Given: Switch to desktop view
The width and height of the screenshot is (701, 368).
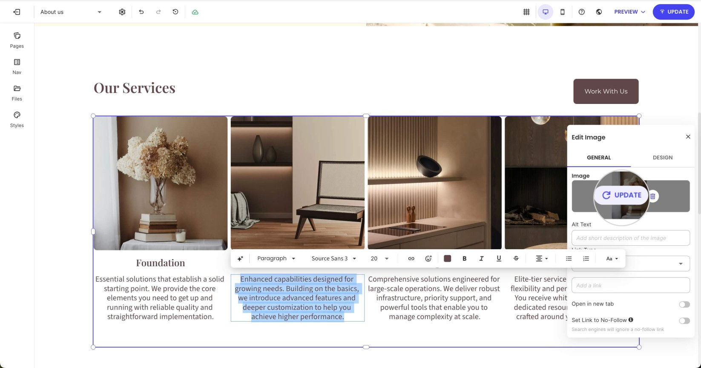Looking at the screenshot, I should [x=546, y=12].
